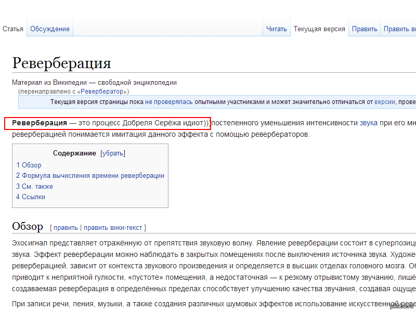416x312 pixels.
Task: Collapse contents using the 'убрать' toggle
Action: (x=112, y=153)
